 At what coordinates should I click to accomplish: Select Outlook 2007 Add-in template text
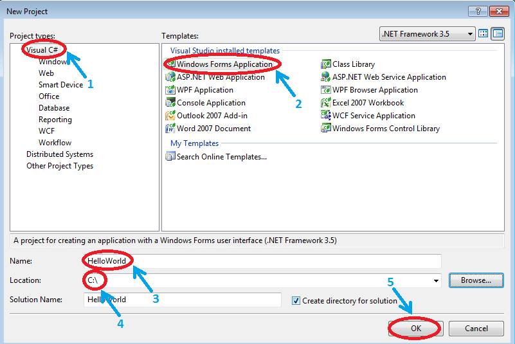(x=212, y=115)
